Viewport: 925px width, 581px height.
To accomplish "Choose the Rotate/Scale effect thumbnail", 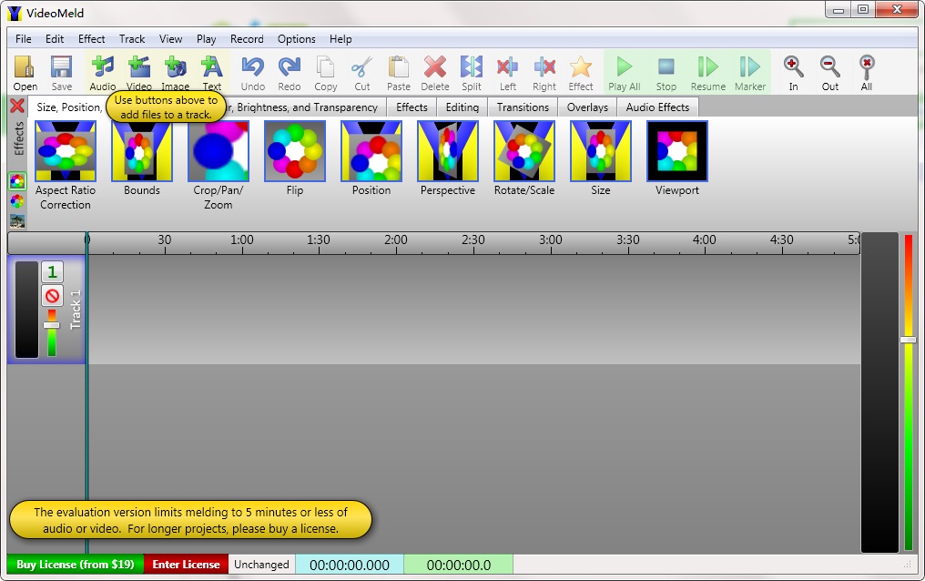I will (x=523, y=158).
